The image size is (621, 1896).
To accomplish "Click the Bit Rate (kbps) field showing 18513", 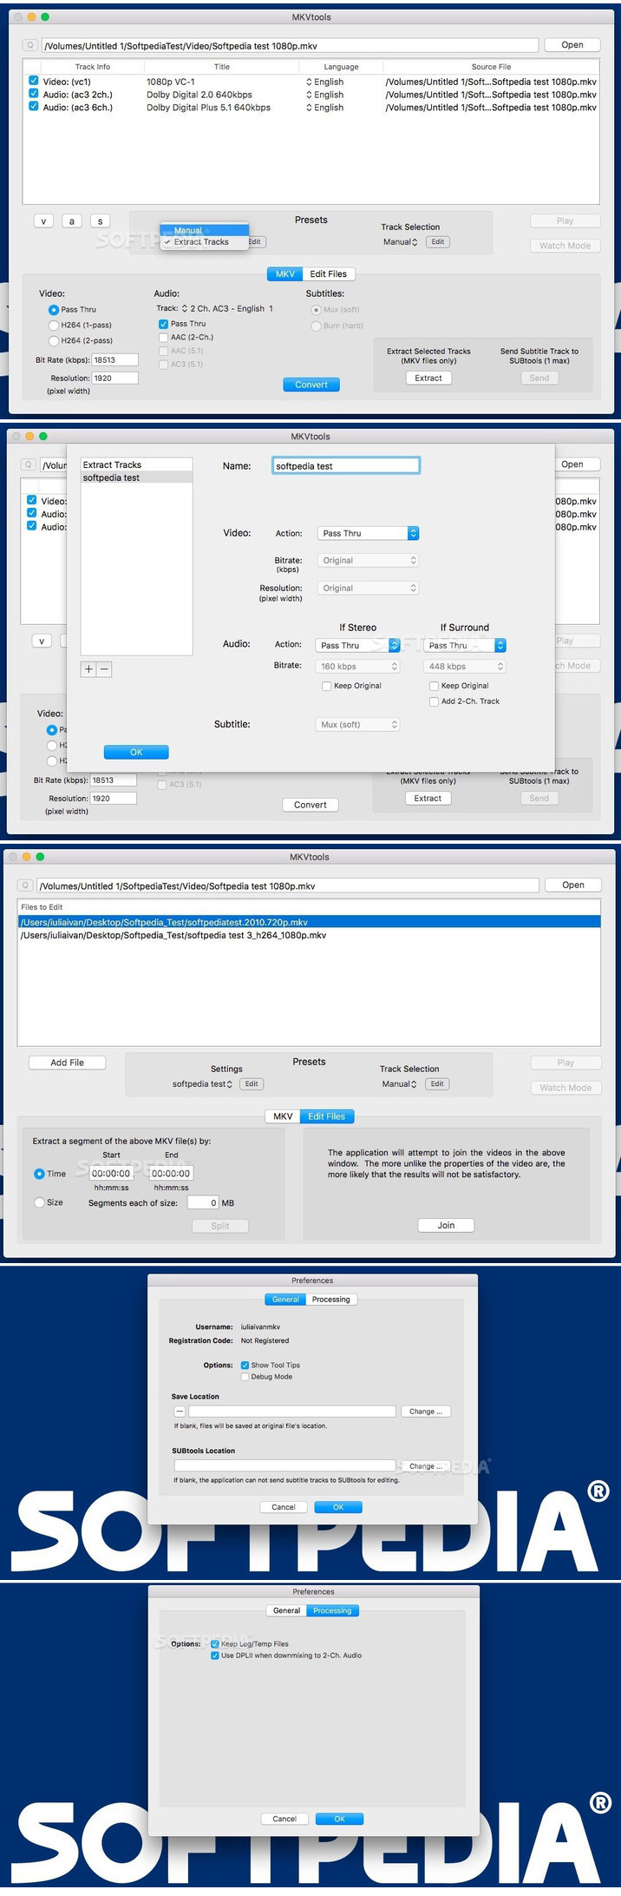I will pyautogui.click(x=115, y=359).
